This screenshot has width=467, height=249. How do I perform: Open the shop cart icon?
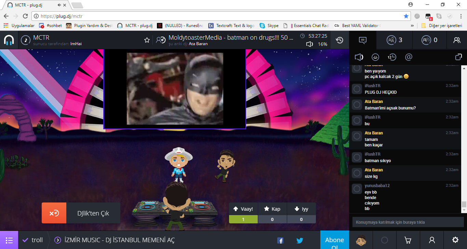[x=408, y=240]
